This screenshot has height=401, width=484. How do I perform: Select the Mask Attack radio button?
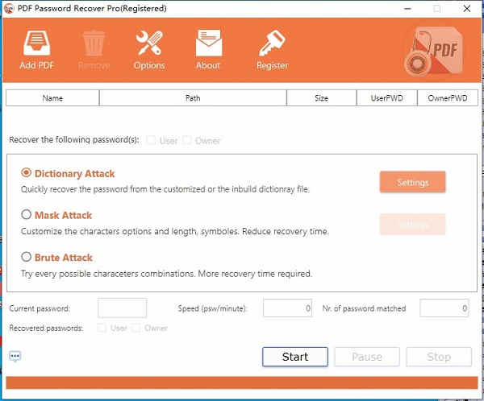coord(27,214)
